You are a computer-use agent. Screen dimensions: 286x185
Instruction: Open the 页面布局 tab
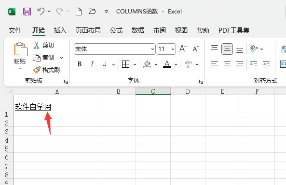click(88, 30)
